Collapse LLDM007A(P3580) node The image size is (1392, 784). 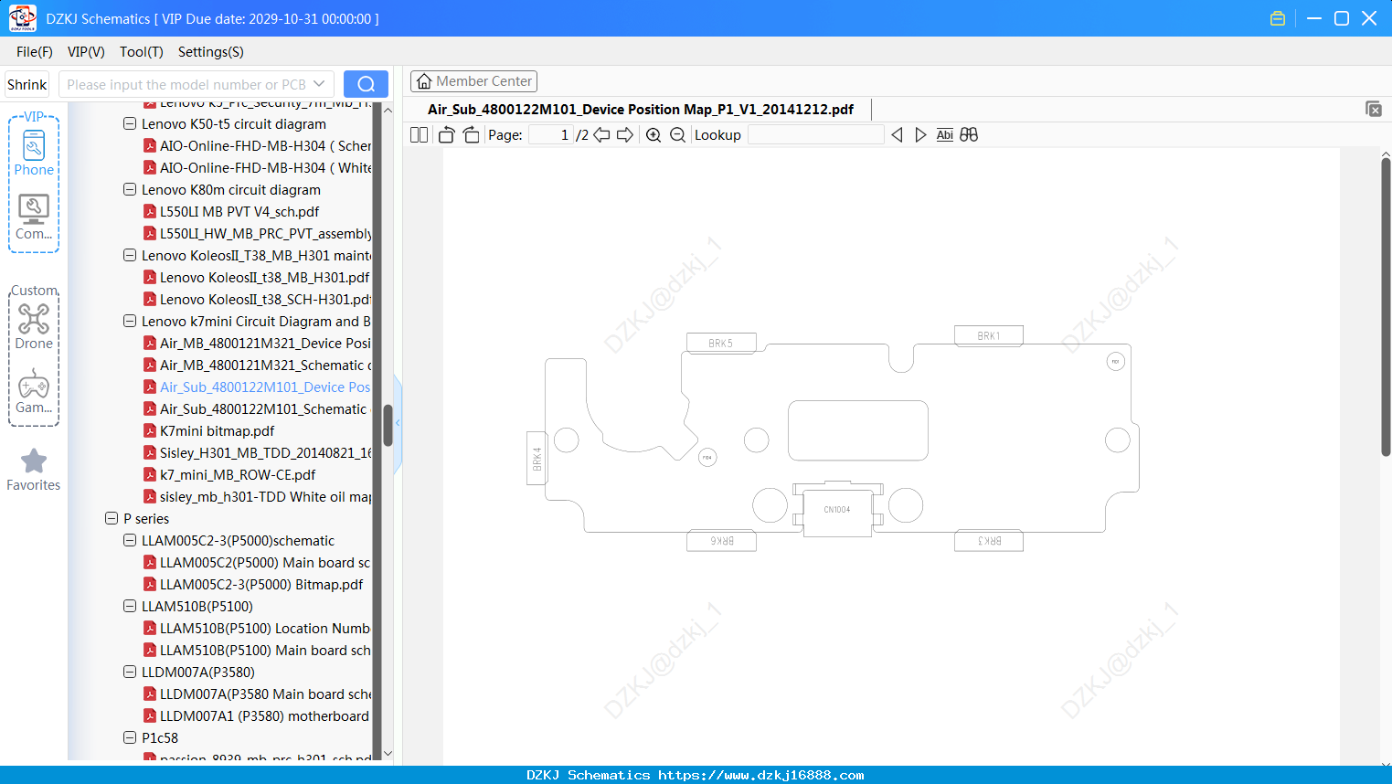coord(130,672)
